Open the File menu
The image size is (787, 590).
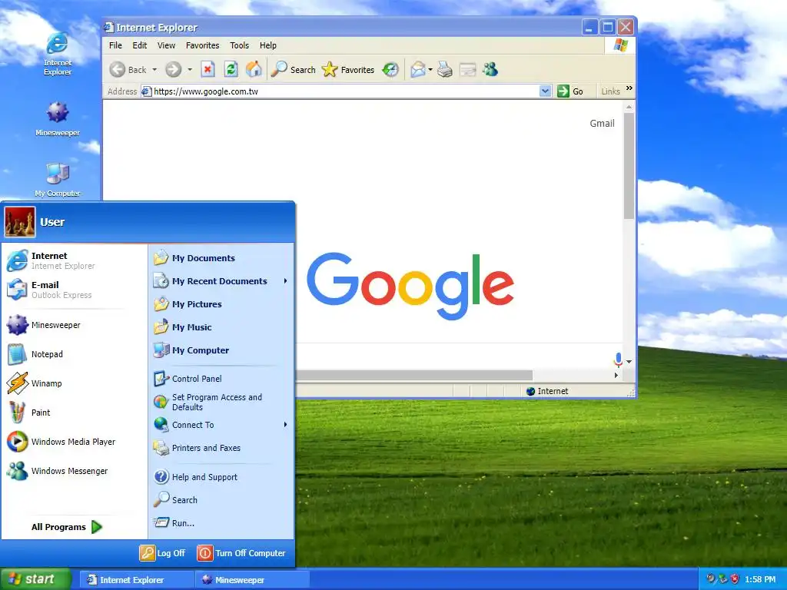[115, 45]
